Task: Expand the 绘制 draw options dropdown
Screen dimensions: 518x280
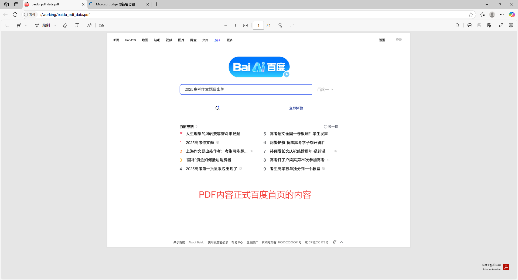Action: pos(55,25)
